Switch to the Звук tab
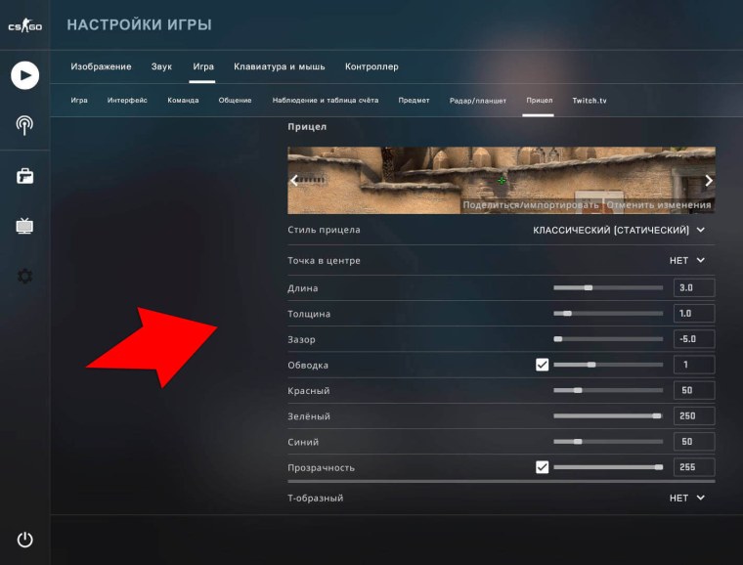The width and height of the screenshot is (743, 565). [x=161, y=66]
